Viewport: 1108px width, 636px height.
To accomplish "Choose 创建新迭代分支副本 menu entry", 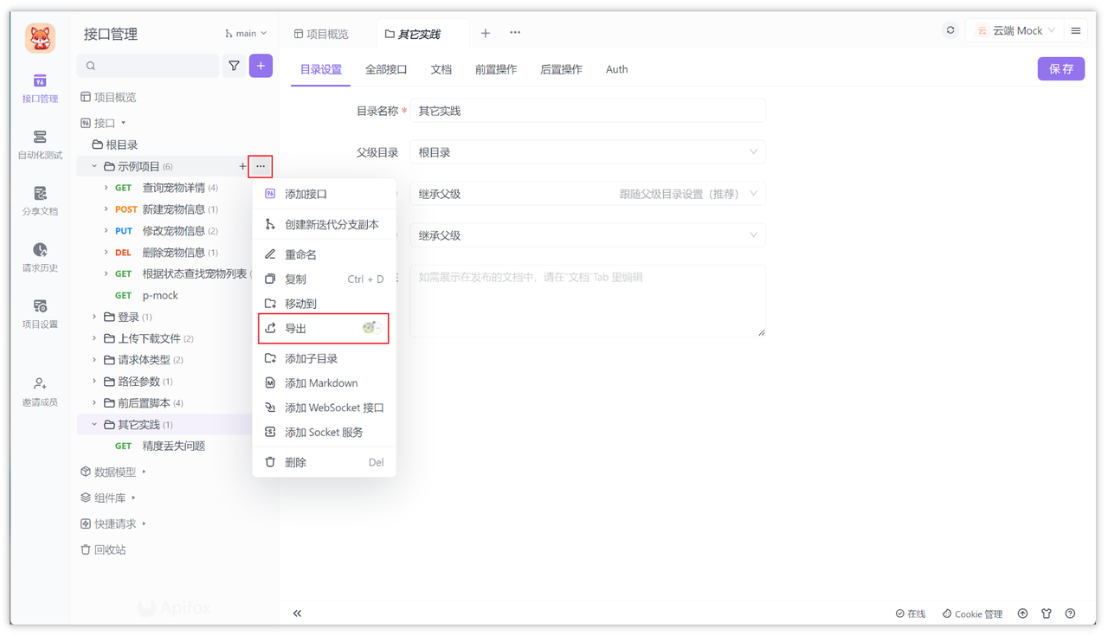I will coord(324,224).
